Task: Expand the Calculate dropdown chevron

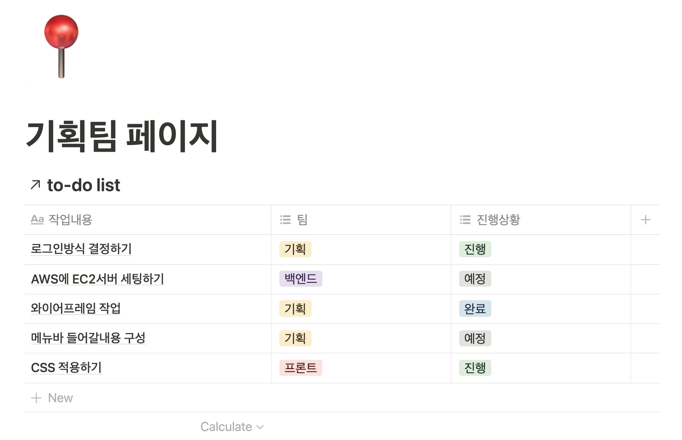Action: 260,427
